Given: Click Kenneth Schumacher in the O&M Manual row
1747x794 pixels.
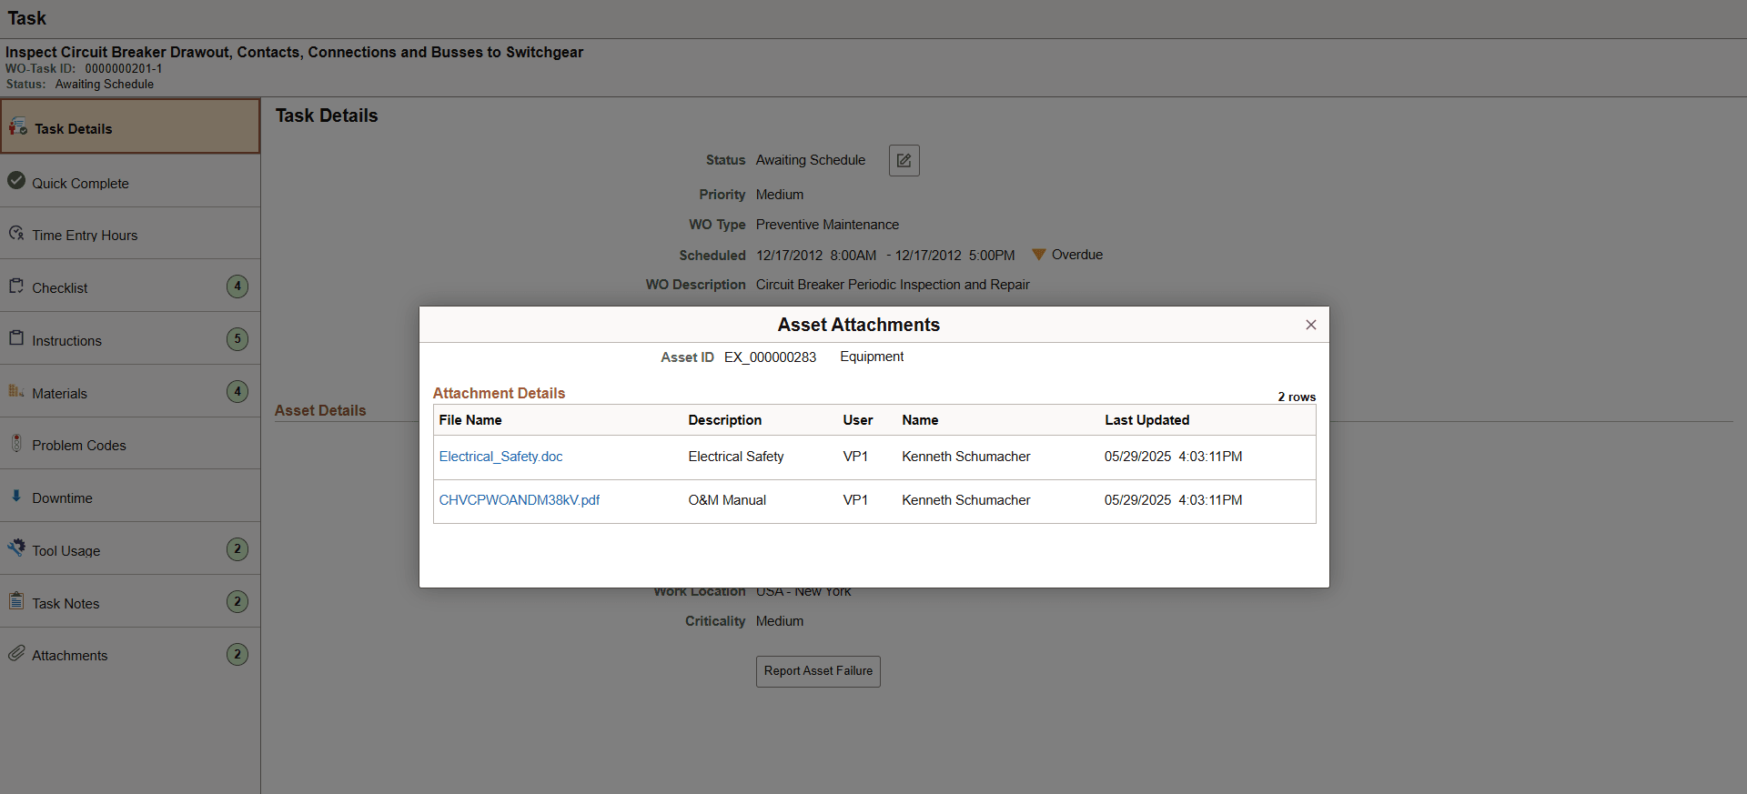Looking at the screenshot, I should [x=966, y=500].
